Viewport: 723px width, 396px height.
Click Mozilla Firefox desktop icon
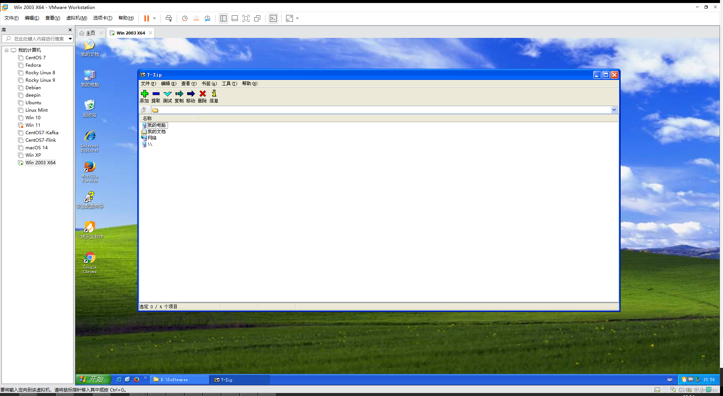click(x=90, y=171)
